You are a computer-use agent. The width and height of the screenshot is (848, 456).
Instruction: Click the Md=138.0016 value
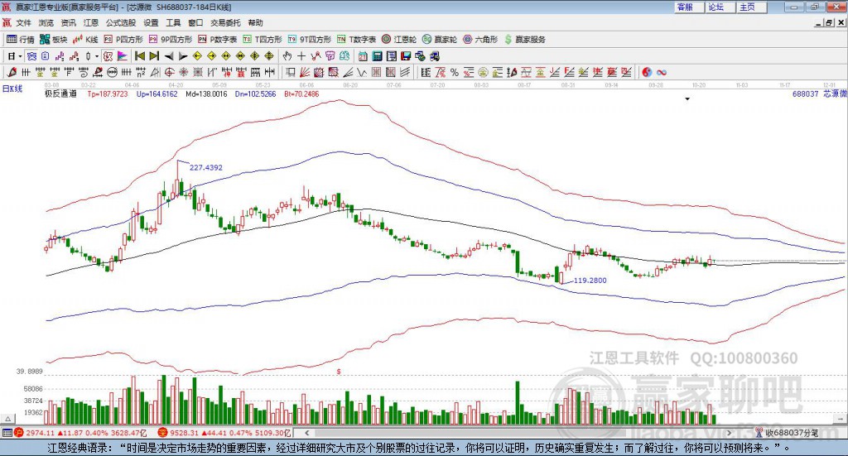pos(206,94)
